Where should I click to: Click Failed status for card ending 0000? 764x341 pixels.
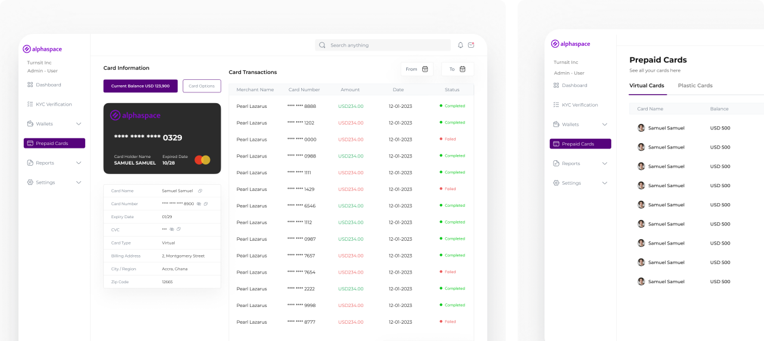tap(447, 139)
